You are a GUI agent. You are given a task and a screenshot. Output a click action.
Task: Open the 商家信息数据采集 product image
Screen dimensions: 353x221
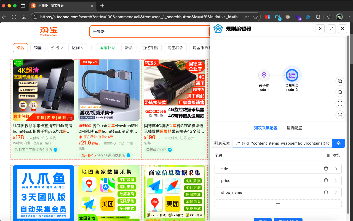click(175, 193)
